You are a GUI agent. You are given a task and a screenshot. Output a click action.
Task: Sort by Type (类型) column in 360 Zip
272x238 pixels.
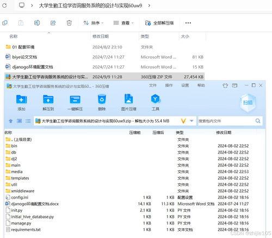coord(180,132)
